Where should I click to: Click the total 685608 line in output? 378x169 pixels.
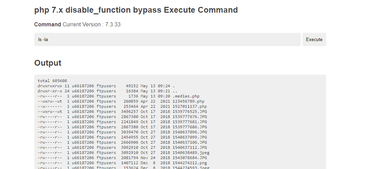[x=52, y=81]
